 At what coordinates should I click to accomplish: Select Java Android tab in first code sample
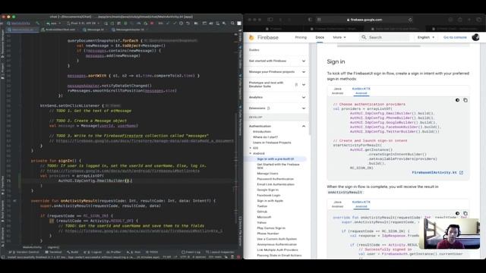coord(337,91)
